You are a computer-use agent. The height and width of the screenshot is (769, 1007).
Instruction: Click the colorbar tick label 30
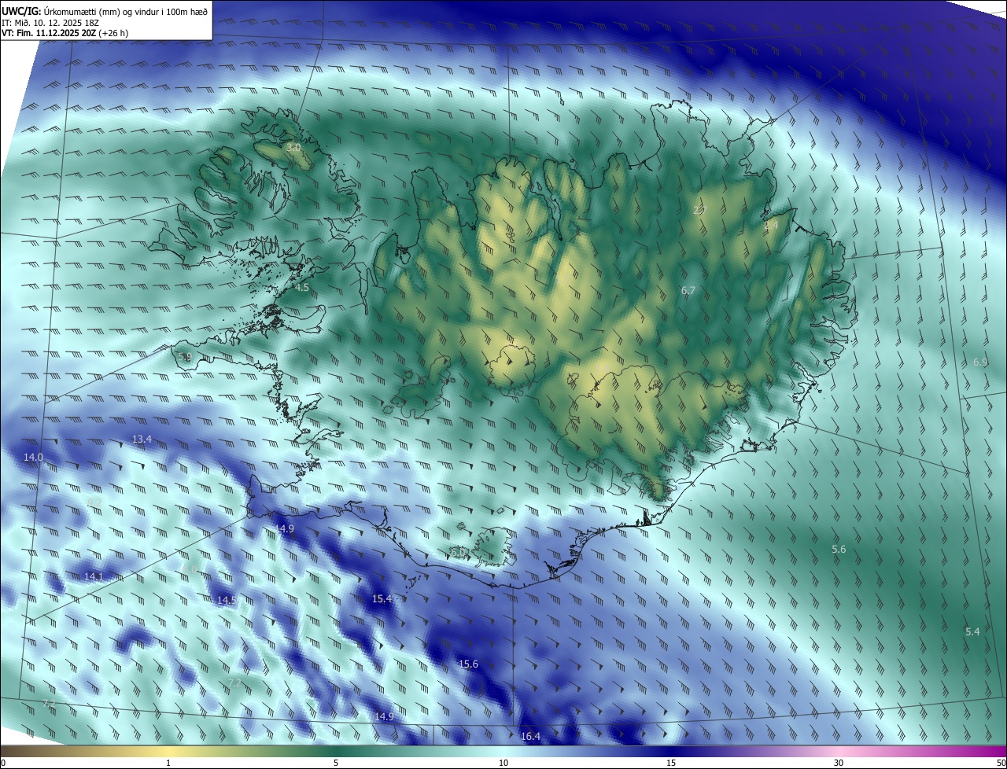click(x=839, y=763)
